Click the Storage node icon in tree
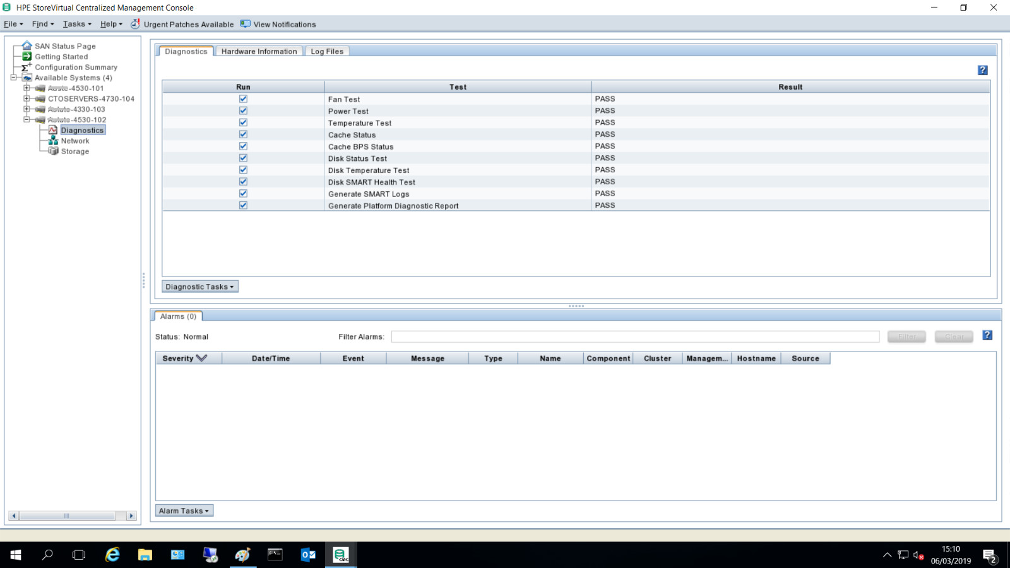The image size is (1010, 568). [x=53, y=151]
